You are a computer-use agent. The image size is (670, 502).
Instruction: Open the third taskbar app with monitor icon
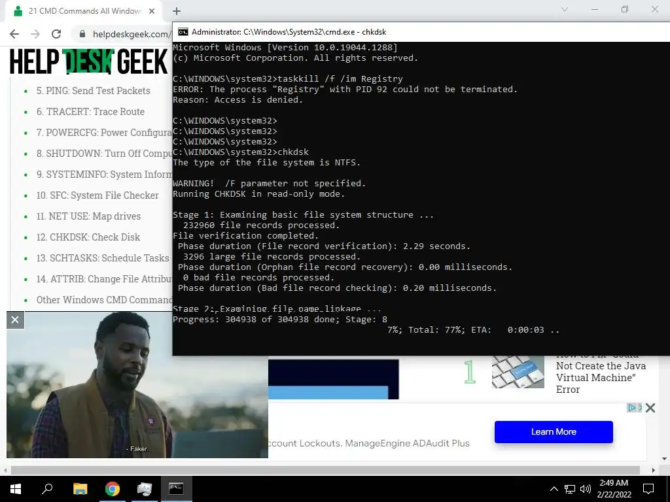145,488
